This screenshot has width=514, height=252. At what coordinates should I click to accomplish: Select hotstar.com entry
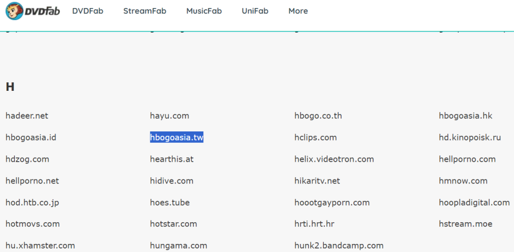[174, 224]
